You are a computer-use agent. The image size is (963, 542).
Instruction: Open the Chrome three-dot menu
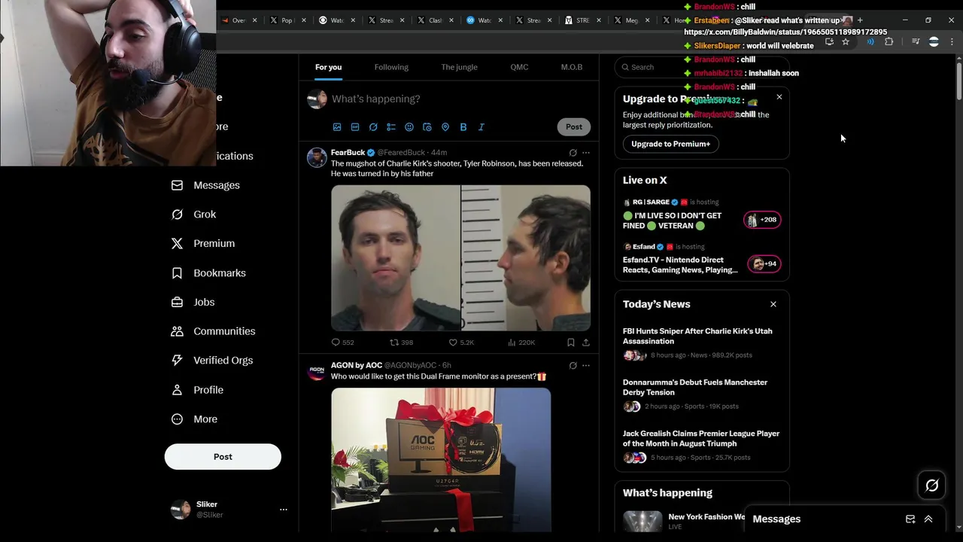click(x=952, y=42)
